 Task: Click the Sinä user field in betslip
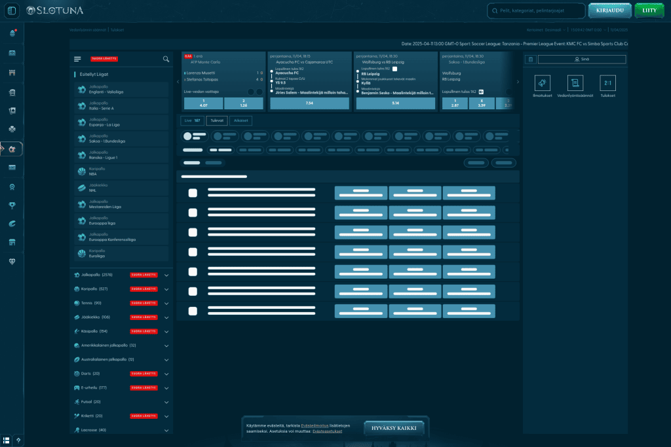(x=582, y=60)
